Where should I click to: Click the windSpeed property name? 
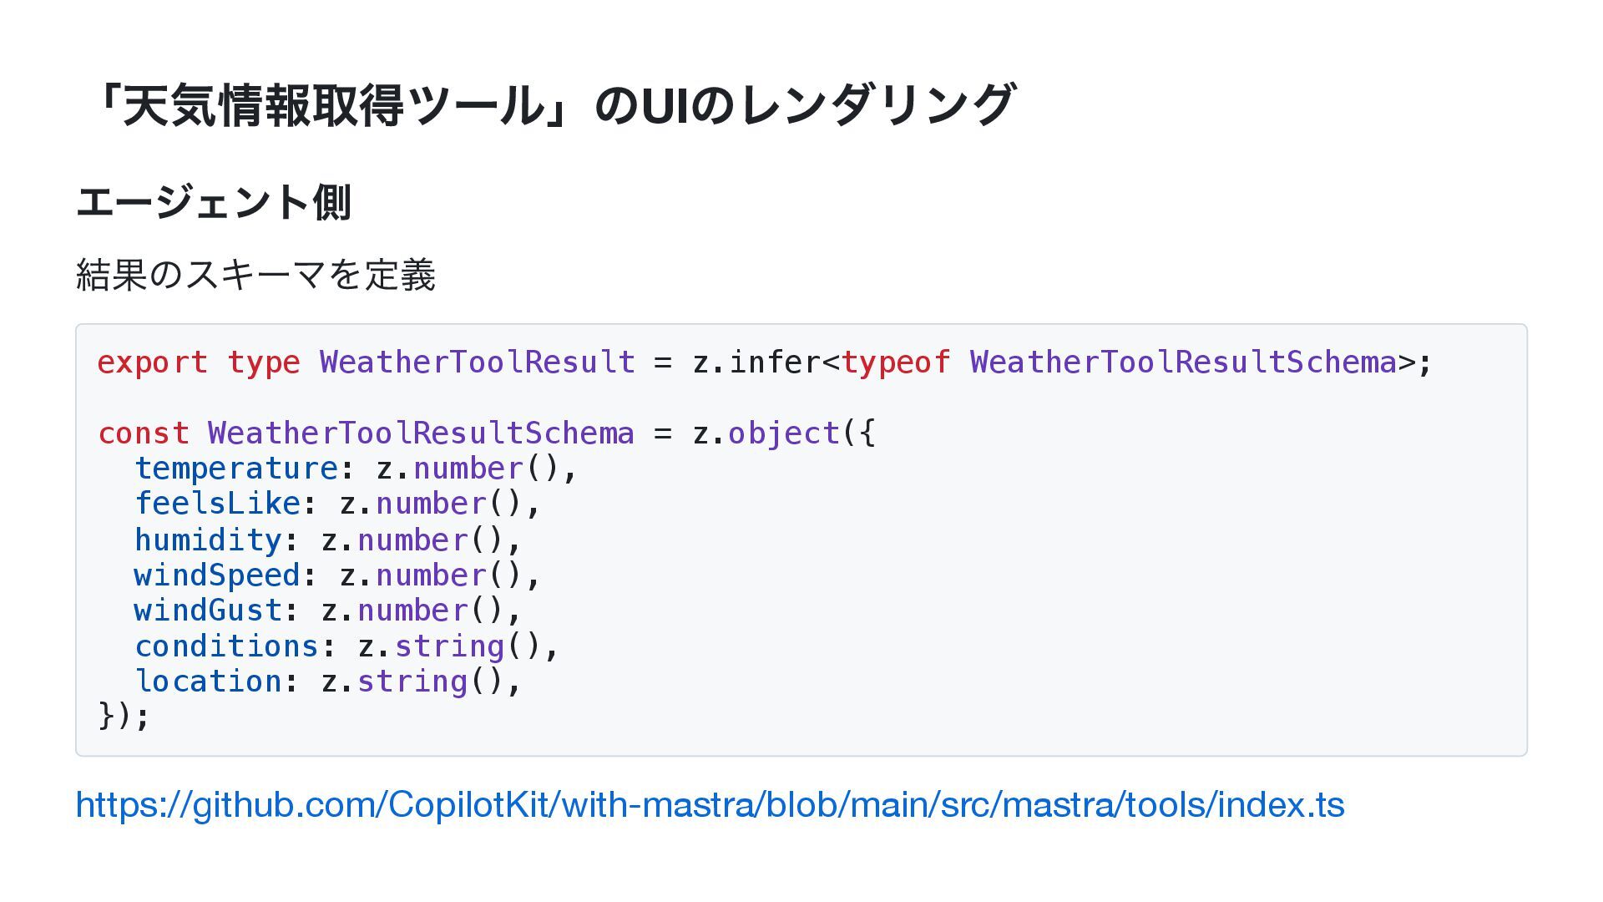[217, 575]
